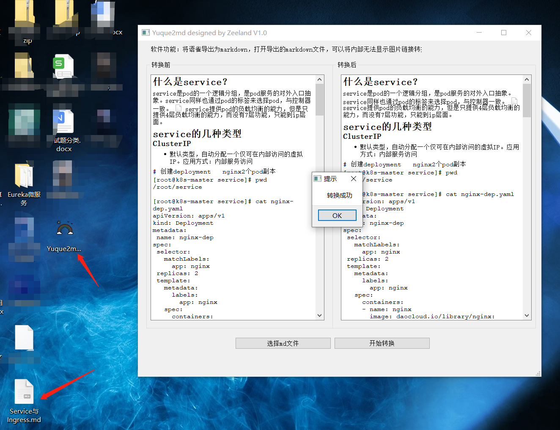Click 'replicas: 2' line in 转换后 pane

point(368,259)
